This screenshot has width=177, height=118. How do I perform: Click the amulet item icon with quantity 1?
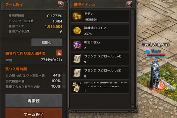[77, 87]
